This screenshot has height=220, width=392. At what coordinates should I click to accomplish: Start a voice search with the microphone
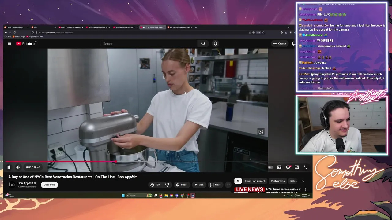(215, 43)
